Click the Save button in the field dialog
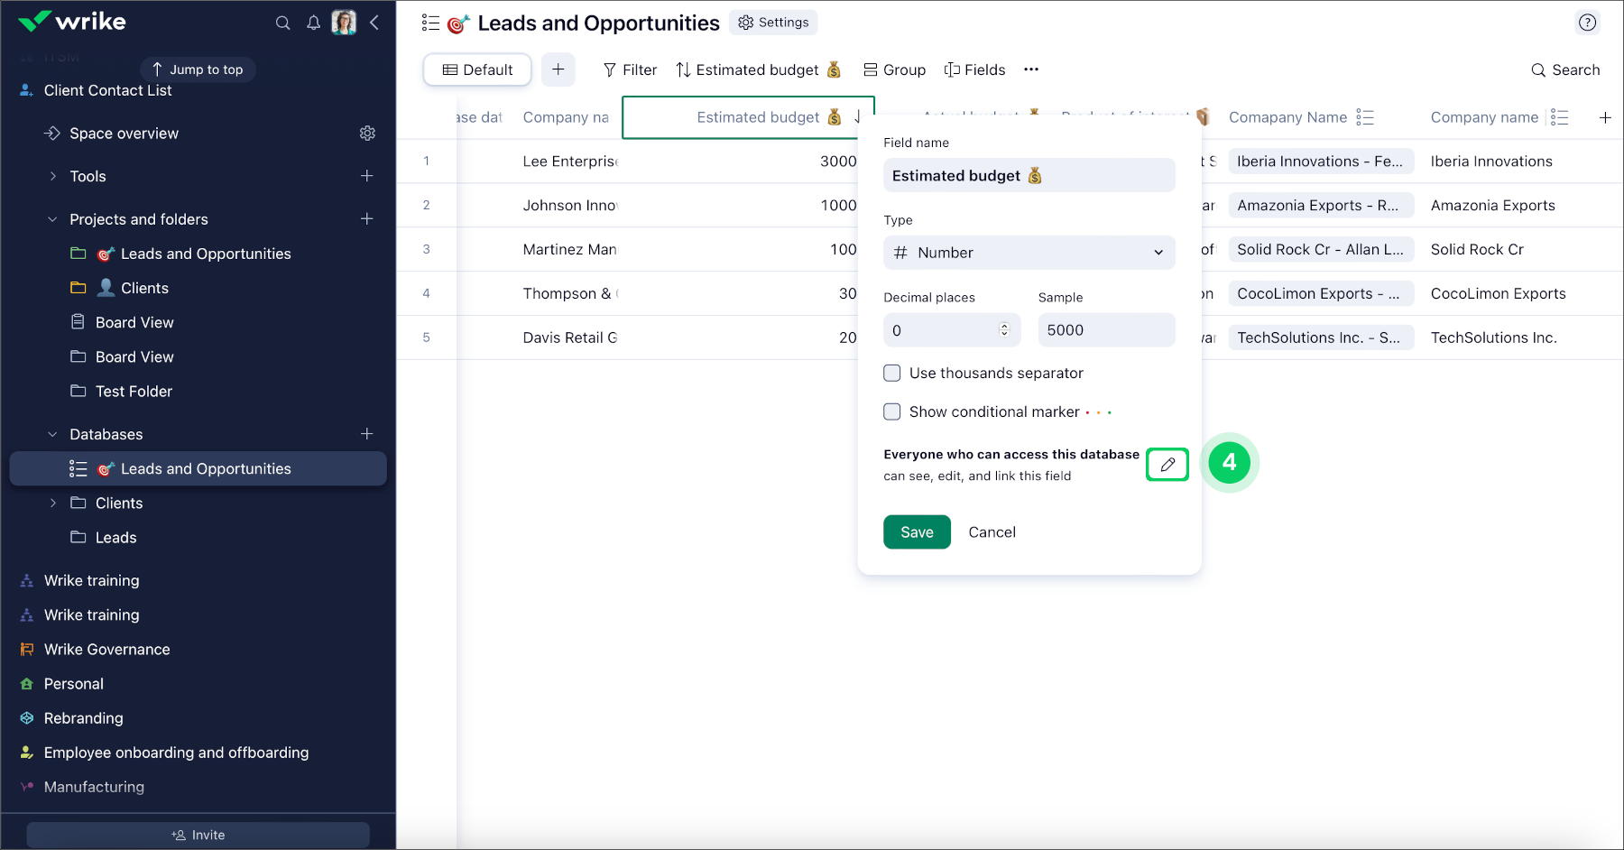This screenshot has width=1624, height=850. [917, 531]
